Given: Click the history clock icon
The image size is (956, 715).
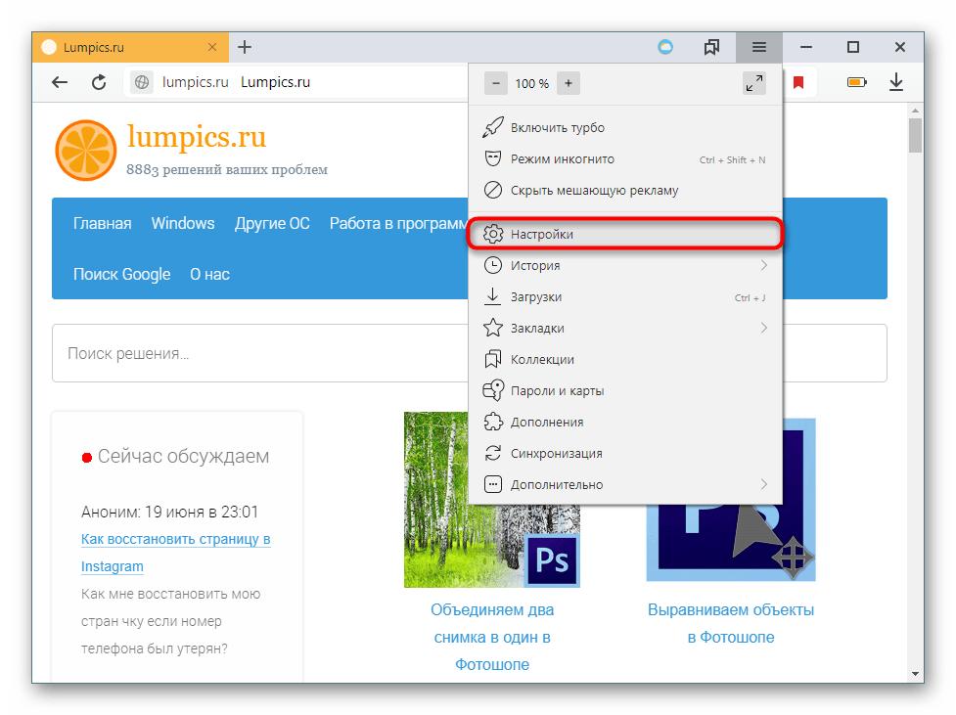Looking at the screenshot, I should [492, 265].
